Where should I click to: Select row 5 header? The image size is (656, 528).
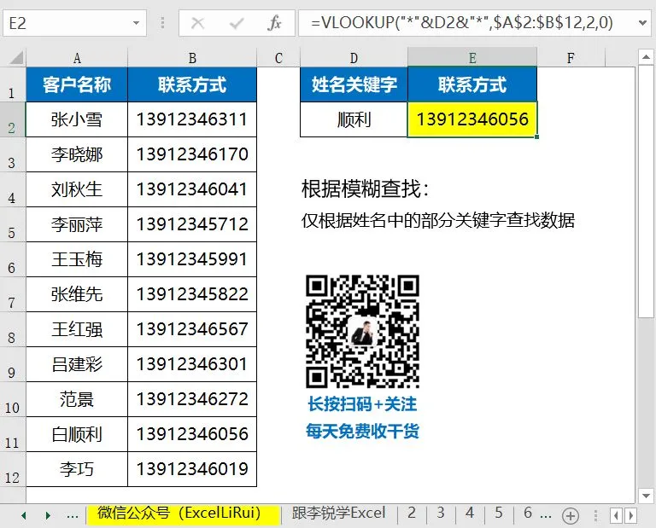pos(13,224)
